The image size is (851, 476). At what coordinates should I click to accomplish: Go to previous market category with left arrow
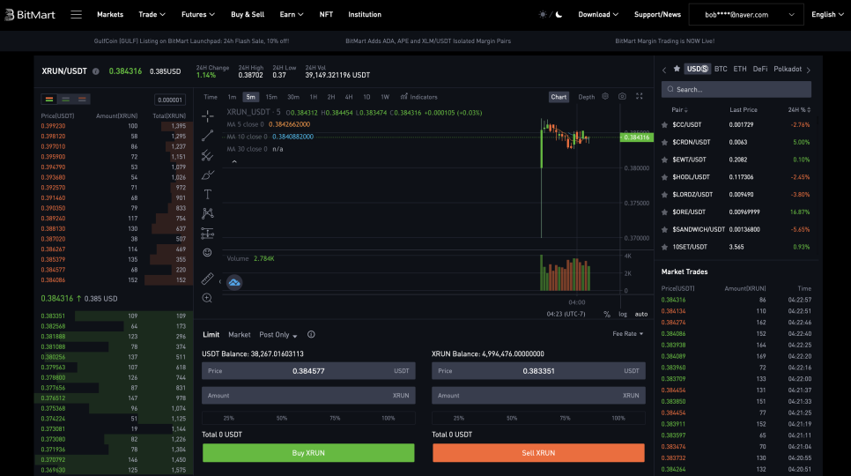[x=664, y=70]
